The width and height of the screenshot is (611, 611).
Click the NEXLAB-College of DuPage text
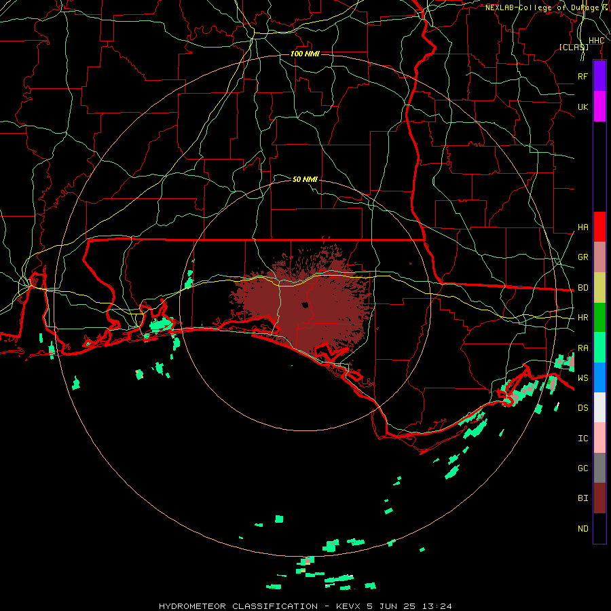point(542,7)
